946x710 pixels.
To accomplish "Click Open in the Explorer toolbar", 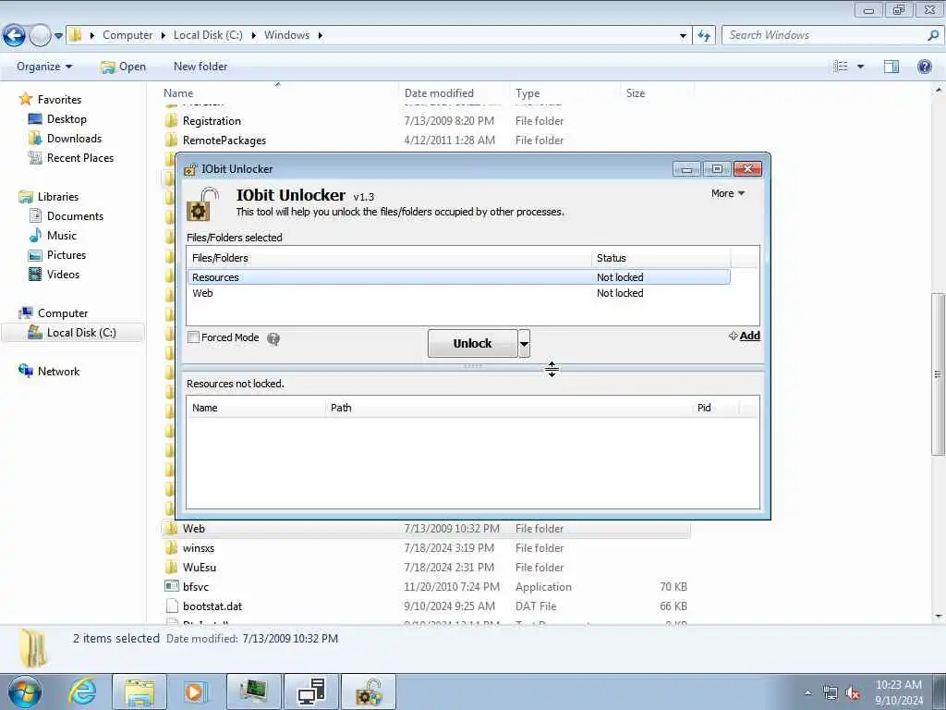I will tap(124, 67).
